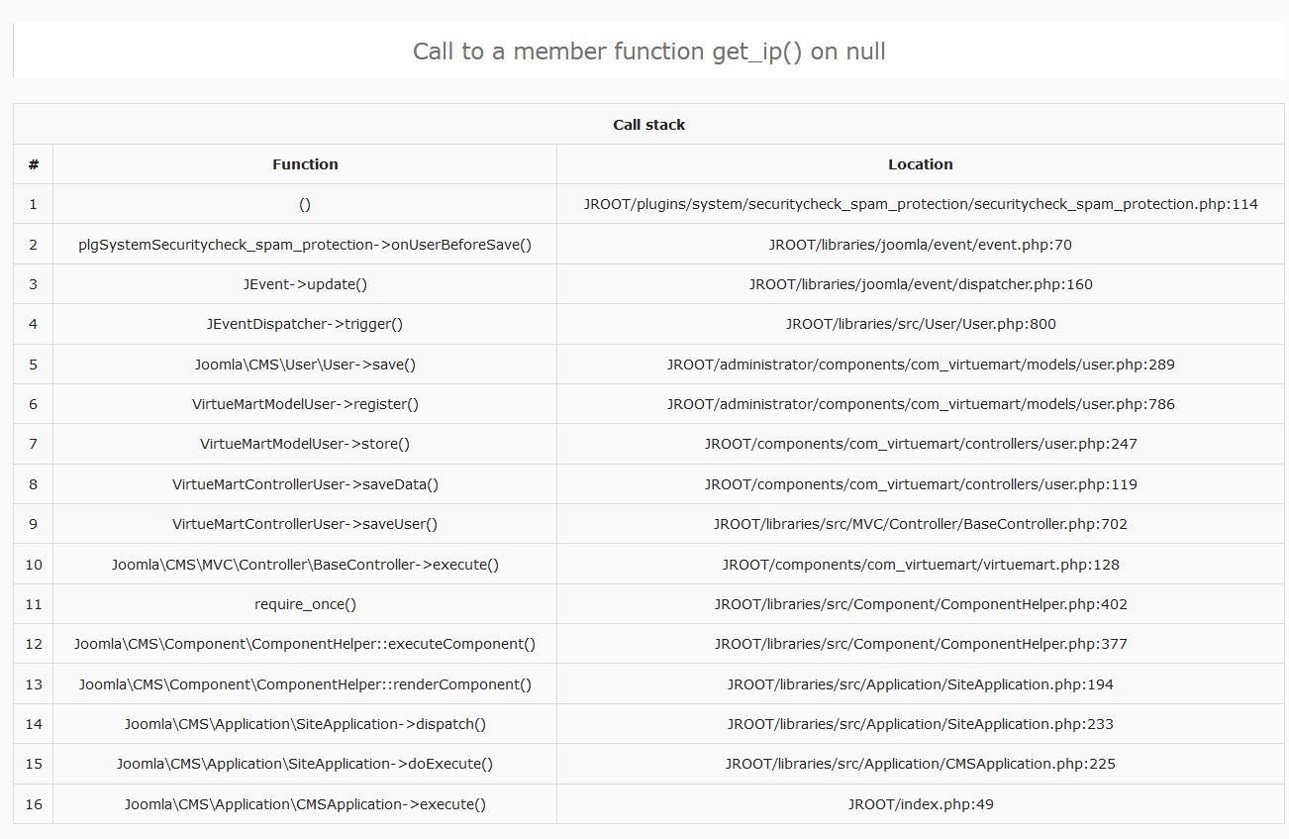Click the JEventDispatcher->trigger() function cell
The height and width of the screenshot is (839, 1289).
(305, 324)
